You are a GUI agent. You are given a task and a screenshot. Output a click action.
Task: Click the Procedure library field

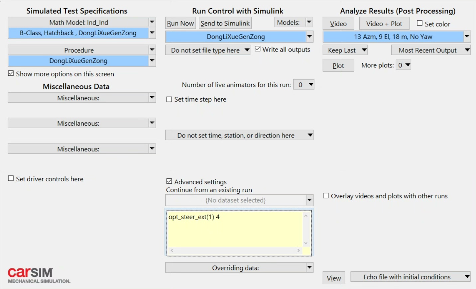tap(78, 50)
